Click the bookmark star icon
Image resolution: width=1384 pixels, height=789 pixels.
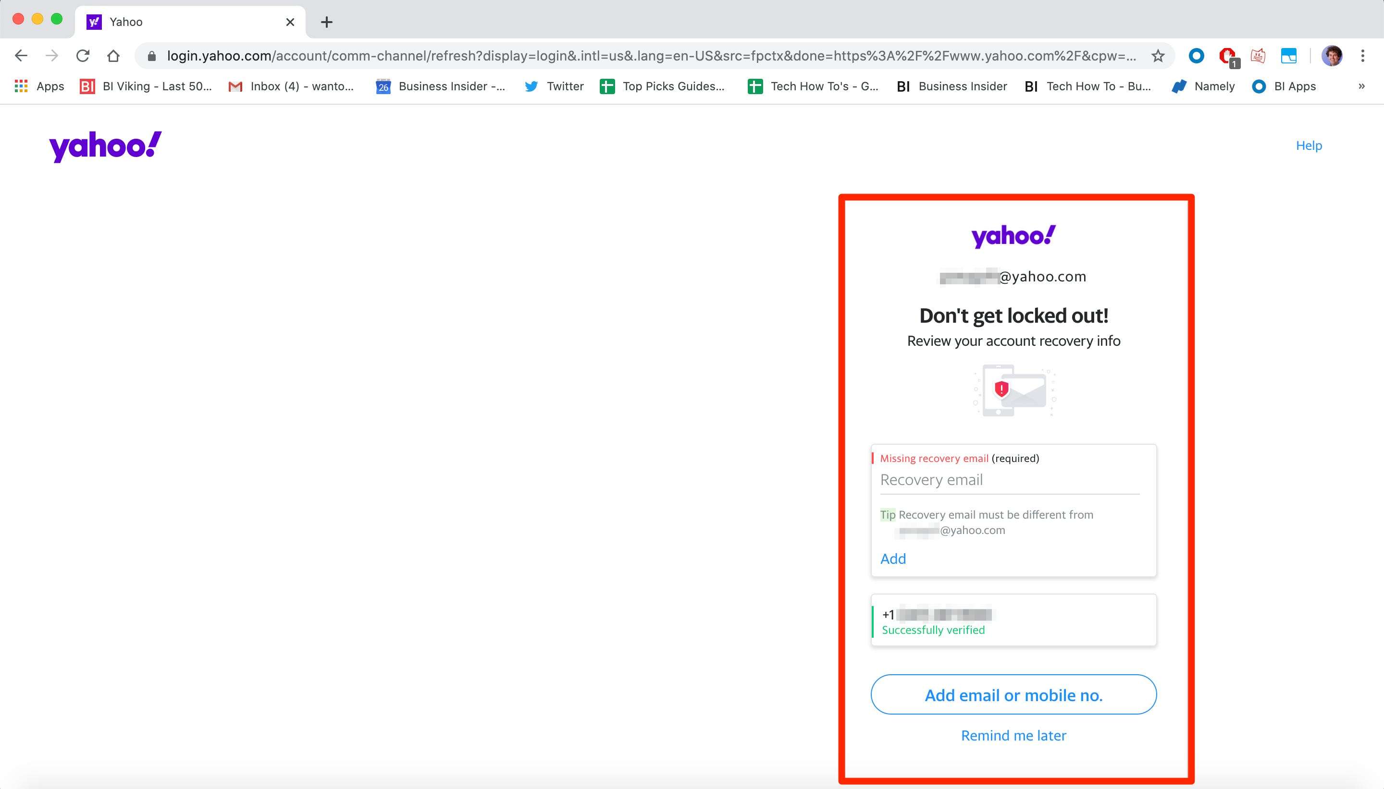(x=1157, y=56)
